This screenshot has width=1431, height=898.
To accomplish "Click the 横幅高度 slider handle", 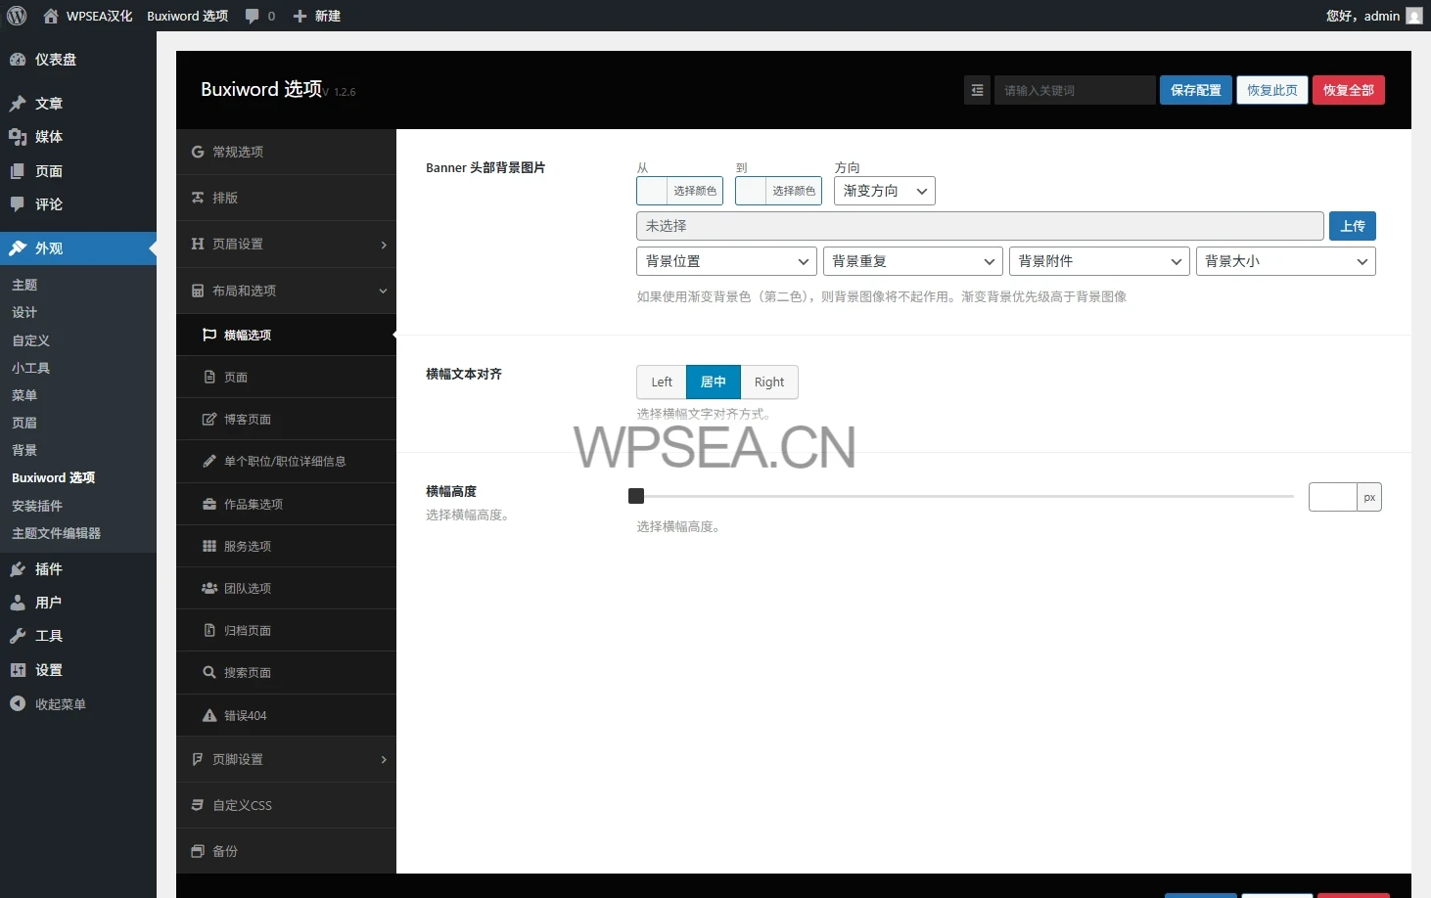I will (x=636, y=496).
